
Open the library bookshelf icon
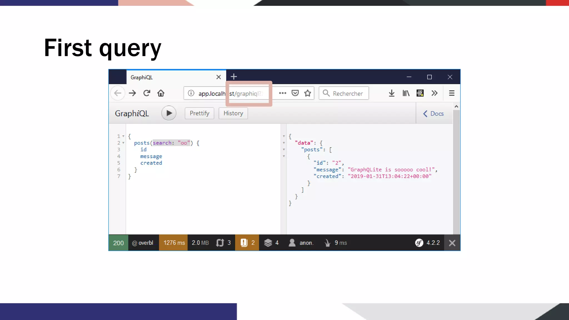pyautogui.click(x=406, y=93)
